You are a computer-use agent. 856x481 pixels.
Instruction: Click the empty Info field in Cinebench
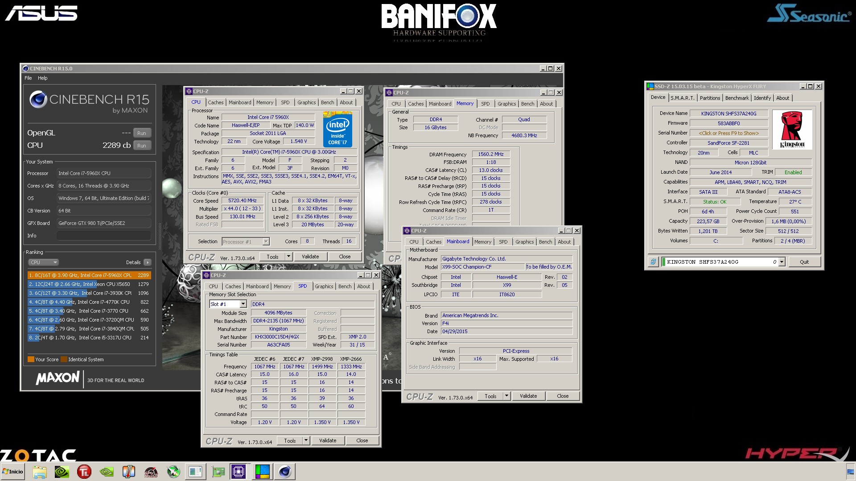(x=104, y=236)
